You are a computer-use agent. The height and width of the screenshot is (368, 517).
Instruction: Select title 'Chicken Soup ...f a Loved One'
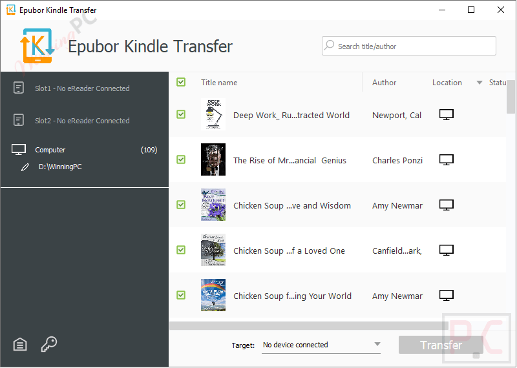point(289,250)
